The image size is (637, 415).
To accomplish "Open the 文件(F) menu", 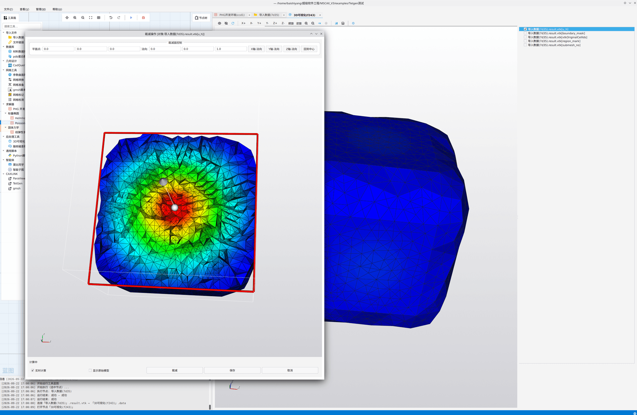I will click(x=8, y=9).
